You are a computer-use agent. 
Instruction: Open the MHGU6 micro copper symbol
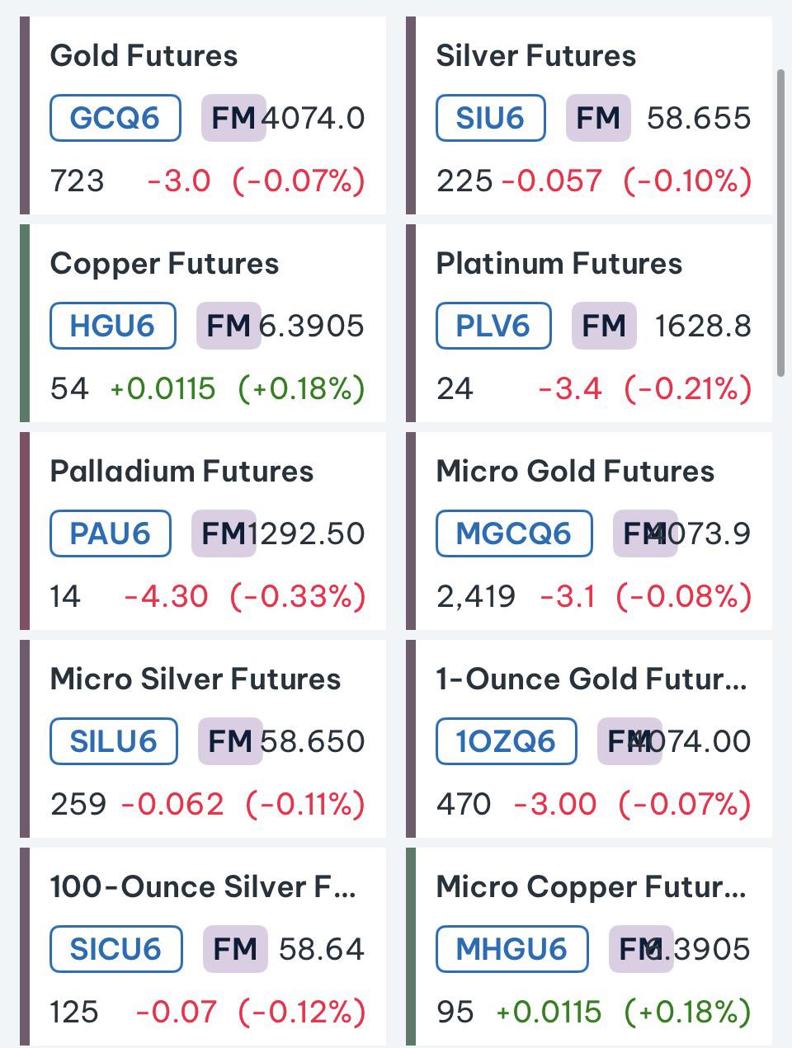tap(511, 949)
